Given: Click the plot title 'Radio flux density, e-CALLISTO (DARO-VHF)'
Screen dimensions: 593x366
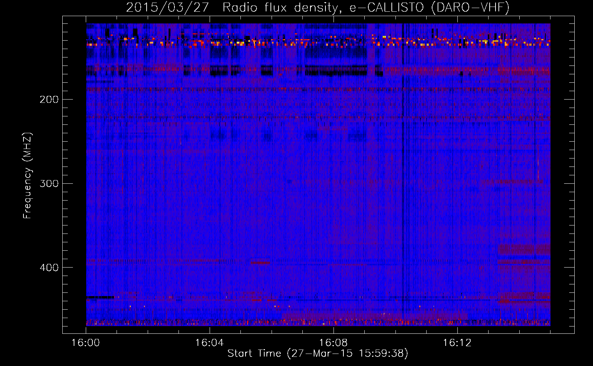Looking at the screenshot, I should pyautogui.click(x=366, y=8).
